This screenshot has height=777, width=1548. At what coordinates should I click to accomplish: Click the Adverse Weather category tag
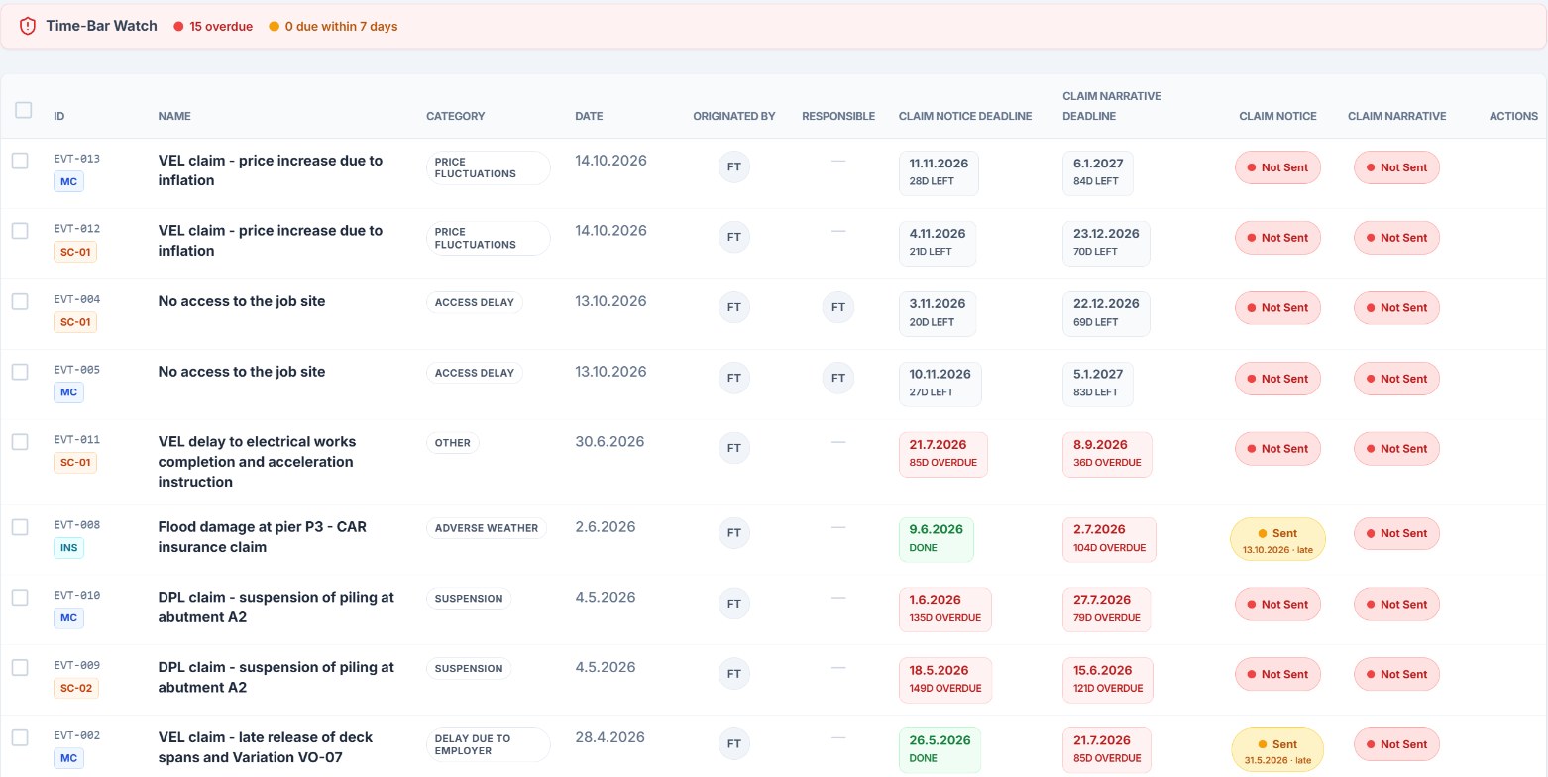click(x=487, y=528)
